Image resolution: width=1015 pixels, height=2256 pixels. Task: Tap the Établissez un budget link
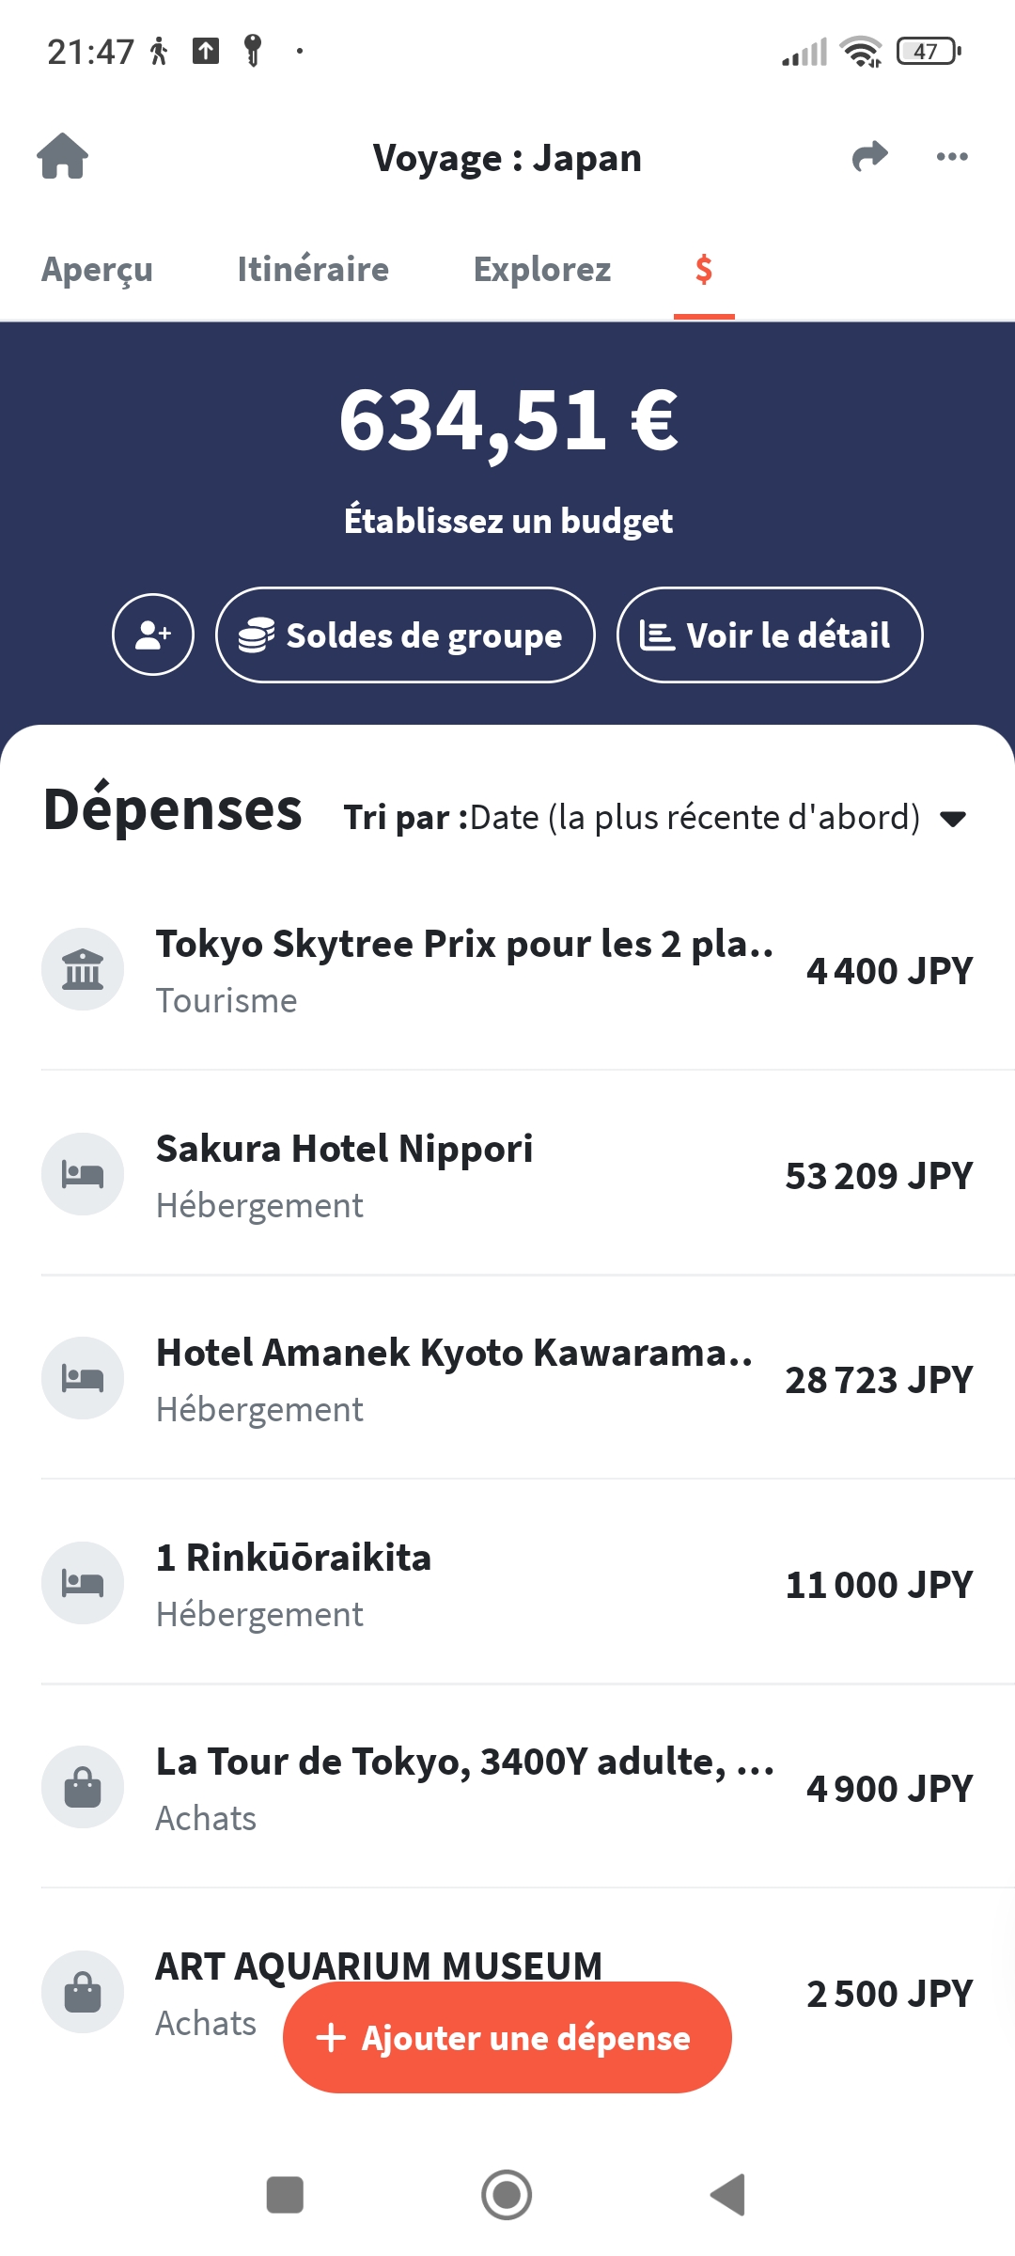tap(507, 521)
